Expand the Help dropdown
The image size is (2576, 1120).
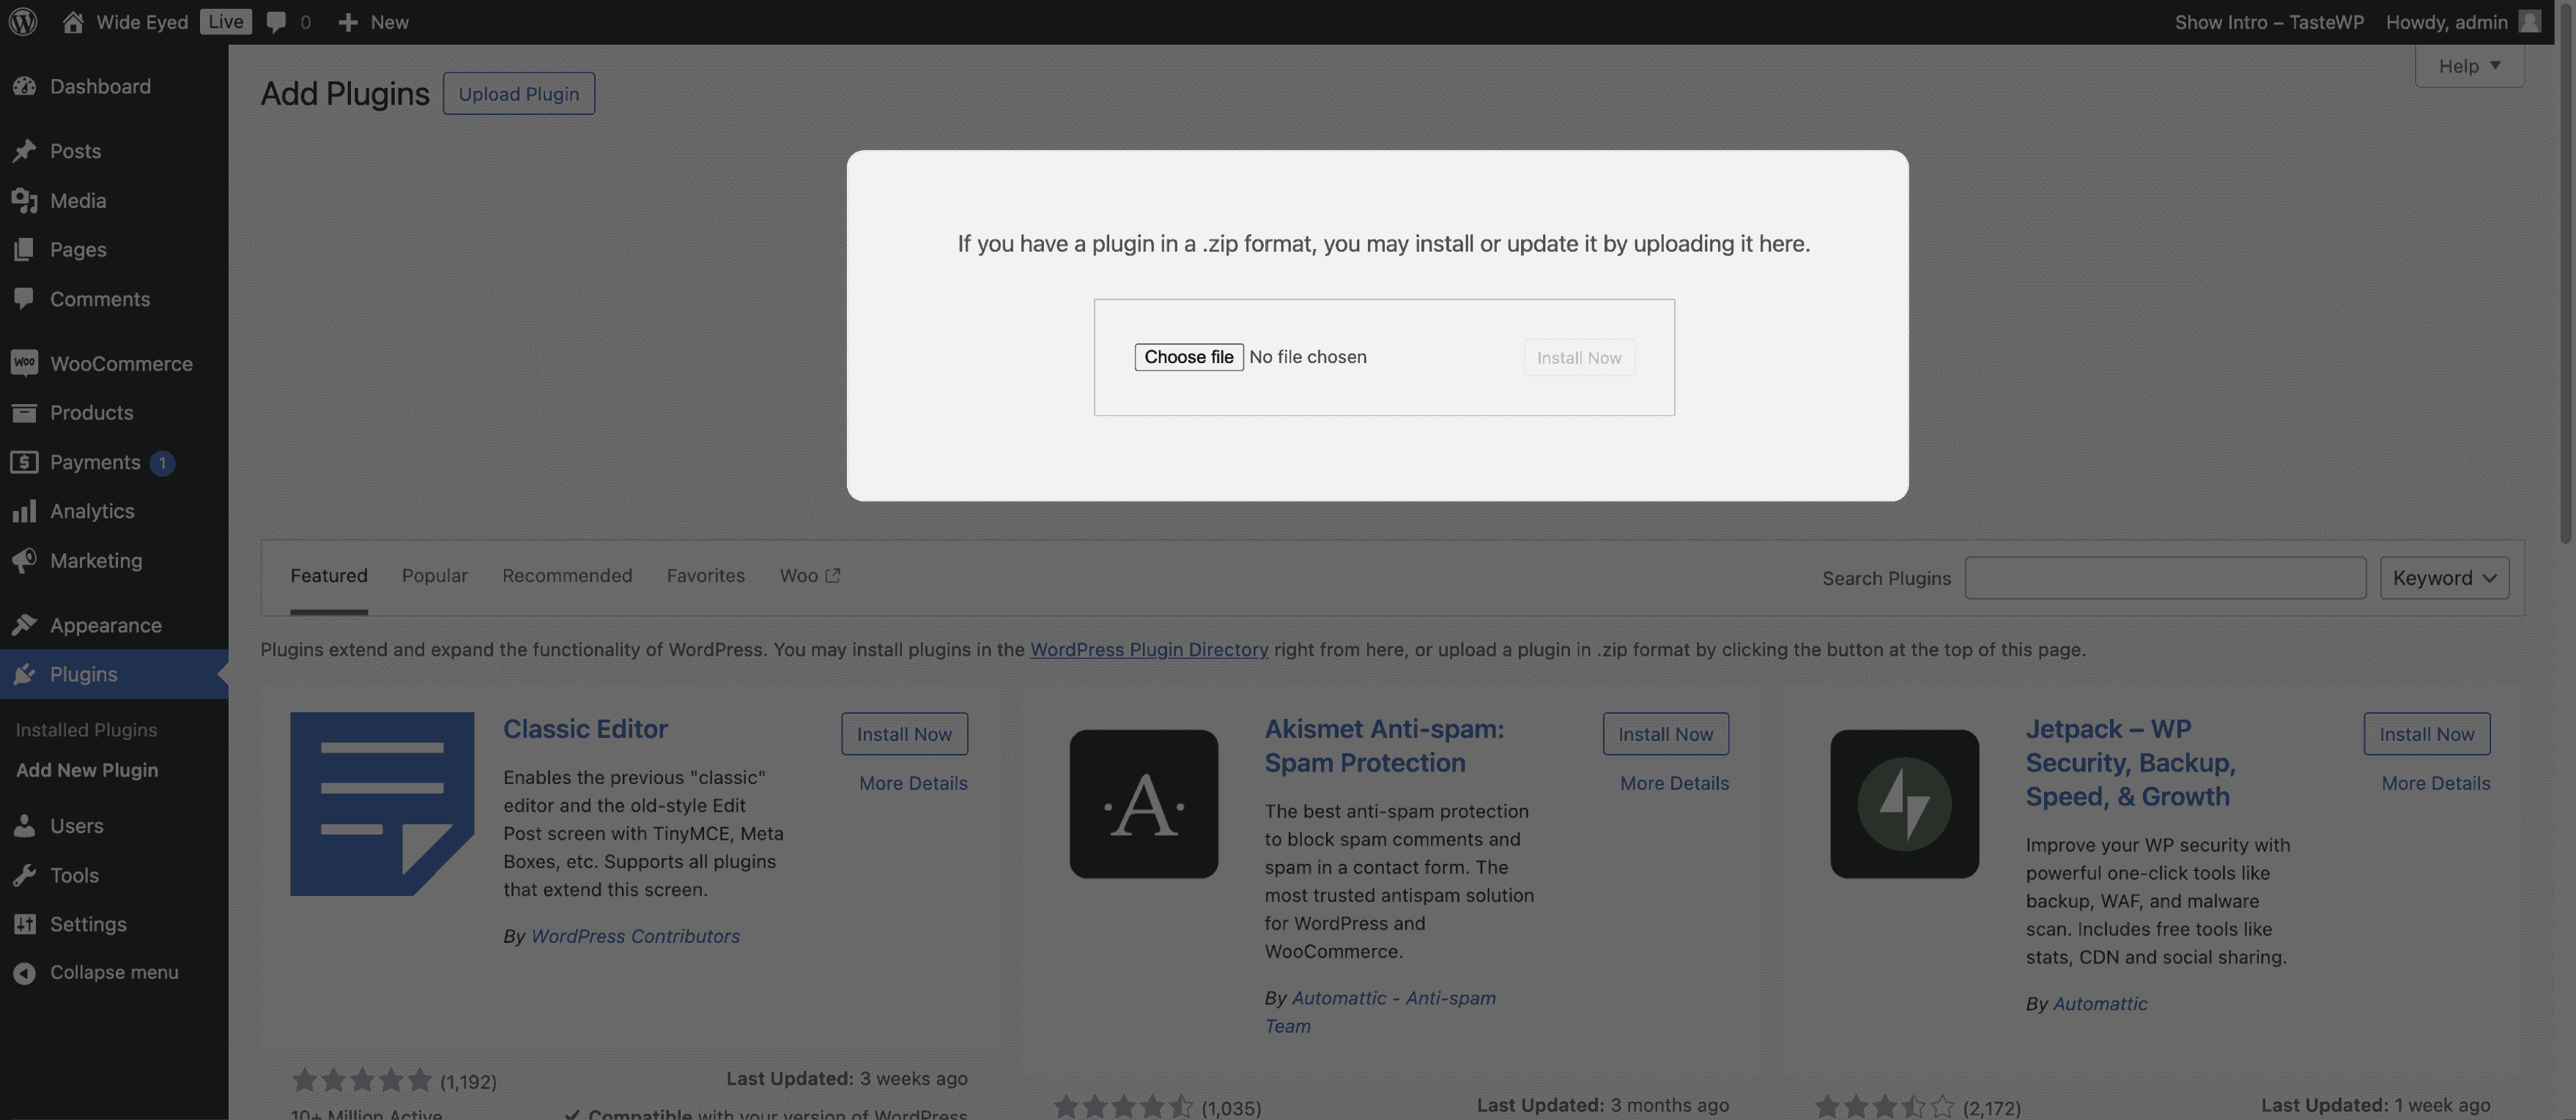pyautogui.click(x=2468, y=65)
